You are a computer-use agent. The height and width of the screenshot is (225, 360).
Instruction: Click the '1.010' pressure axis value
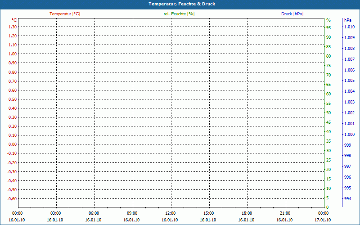[x=349, y=27]
